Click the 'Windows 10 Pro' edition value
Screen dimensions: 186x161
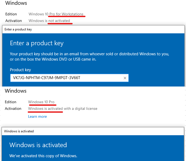[41, 102]
